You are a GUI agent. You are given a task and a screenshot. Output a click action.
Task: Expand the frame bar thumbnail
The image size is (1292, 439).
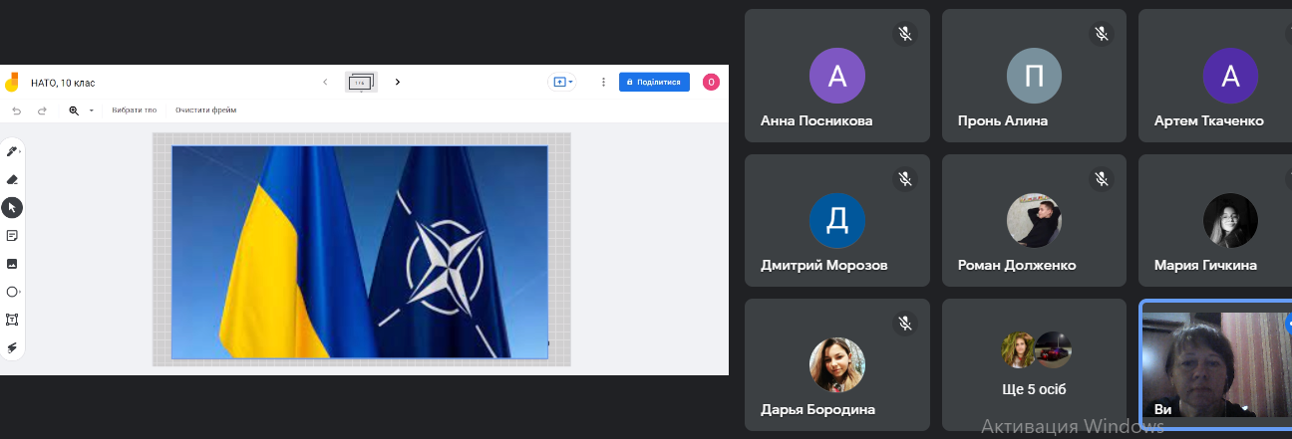[361, 82]
